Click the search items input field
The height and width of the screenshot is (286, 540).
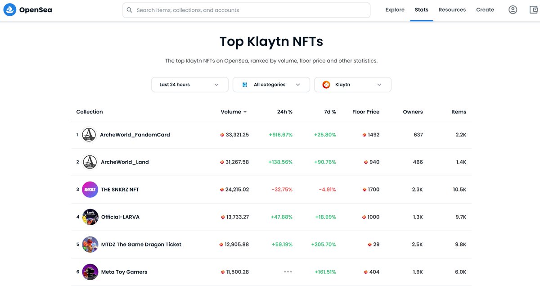tap(247, 9)
